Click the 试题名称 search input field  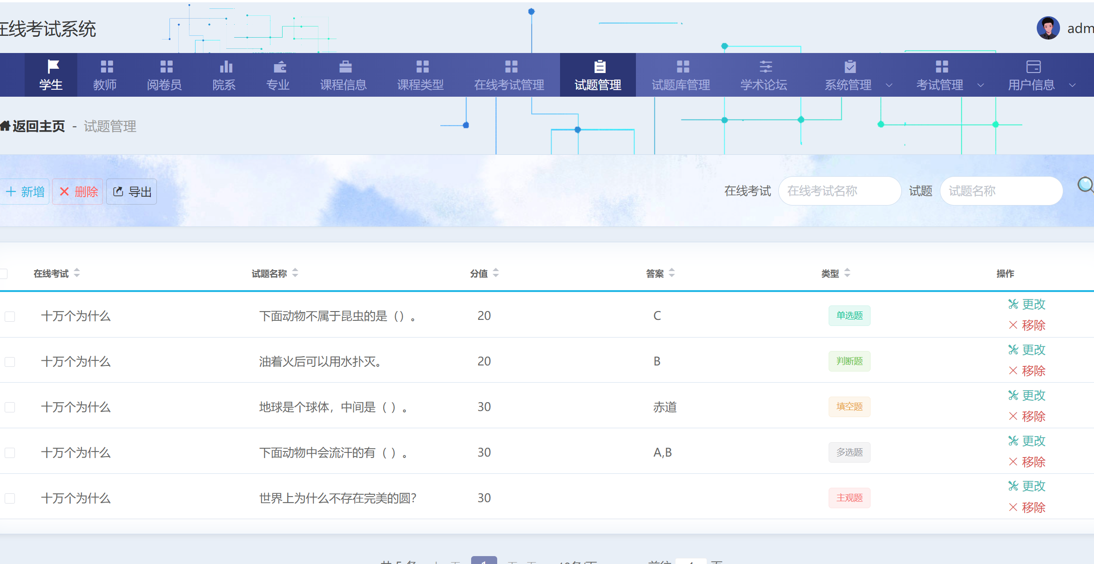click(1001, 191)
